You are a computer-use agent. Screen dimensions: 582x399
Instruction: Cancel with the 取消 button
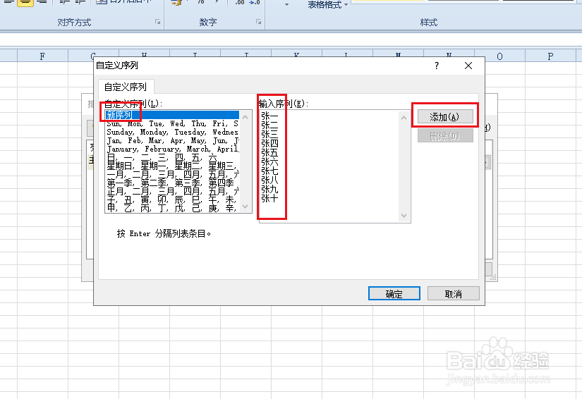point(453,294)
